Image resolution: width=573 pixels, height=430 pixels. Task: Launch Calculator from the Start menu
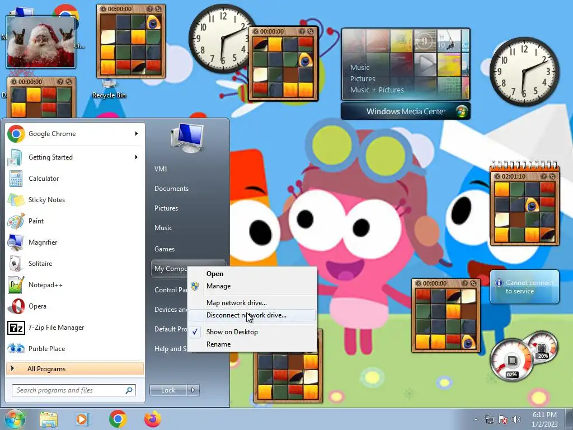click(x=75, y=179)
